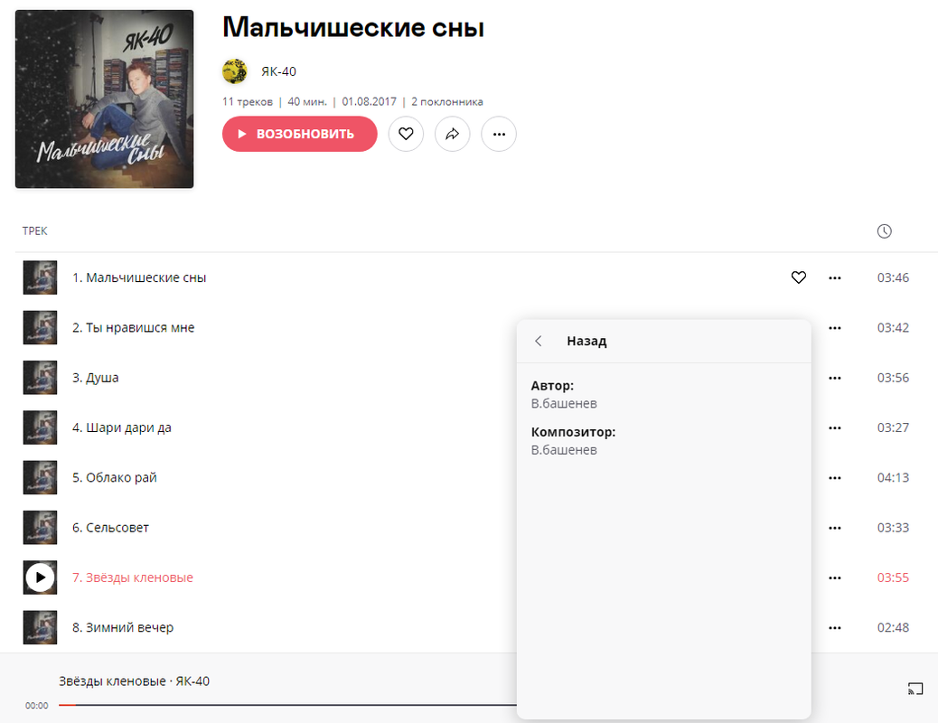Click duration 03:46 of first track

point(893,277)
